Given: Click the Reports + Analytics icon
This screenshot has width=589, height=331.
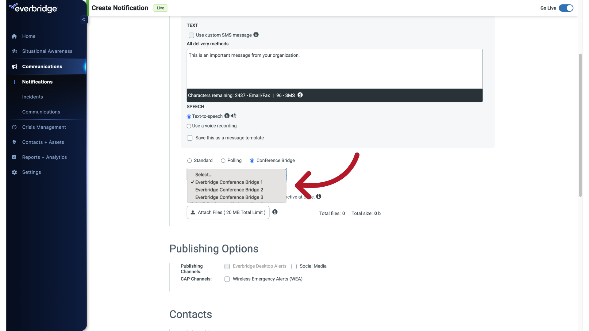Looking at the screenshot, I should click(x=14, y=157).
